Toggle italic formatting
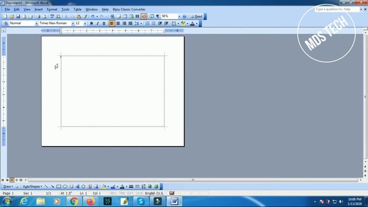The height and width of the screenshot is (207, 368). [97, 23]
